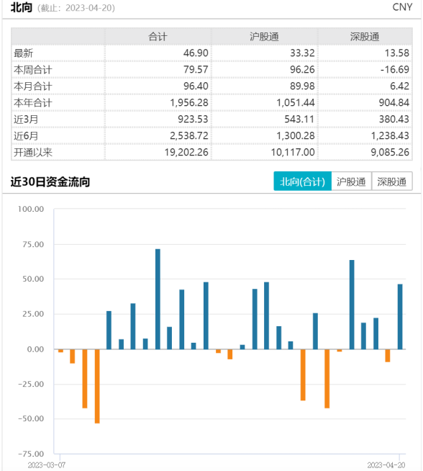Click the 6-month total 2,538.72
This screenshot has height=471, width=423.
tap(189, 136)
